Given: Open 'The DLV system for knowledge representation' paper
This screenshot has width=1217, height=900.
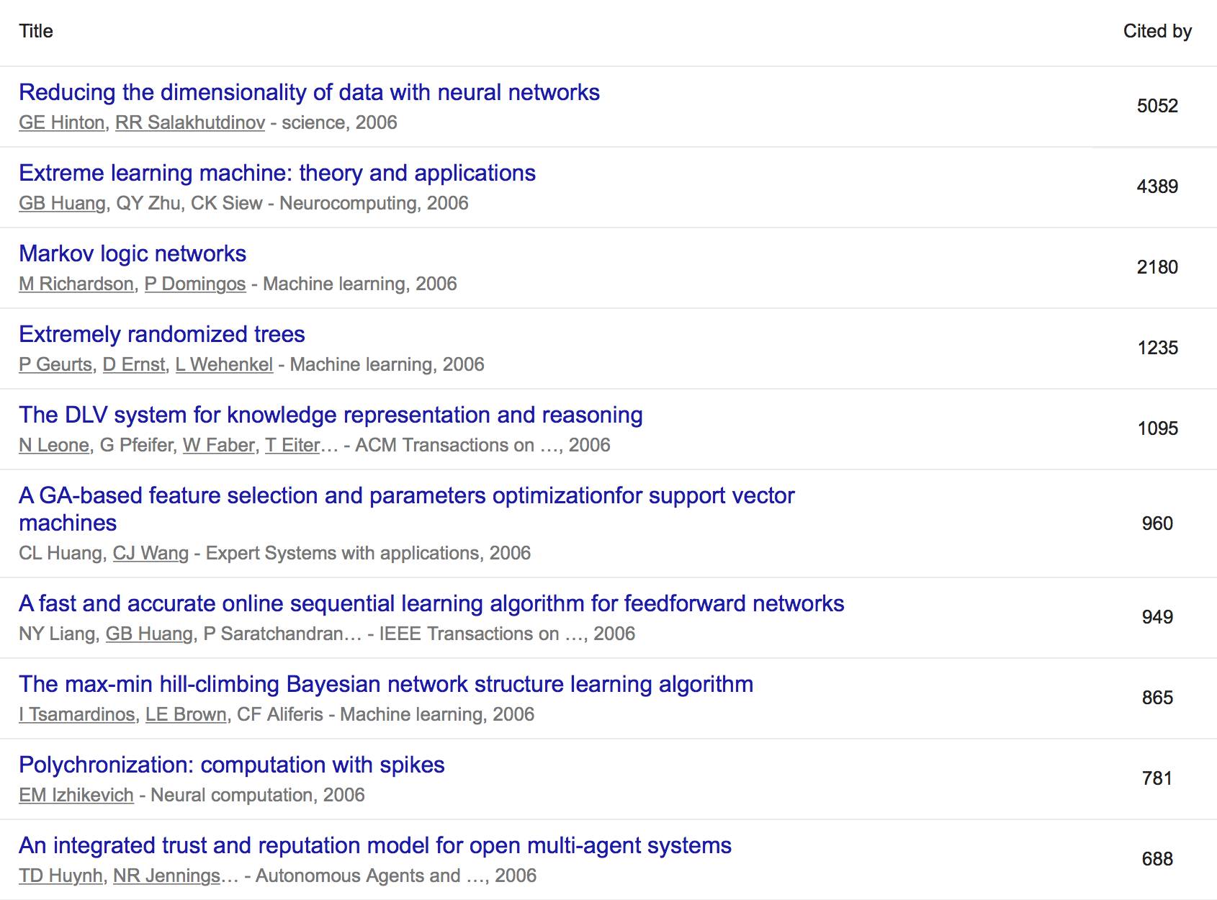Looking at the screenshot, I should [331, 415].
